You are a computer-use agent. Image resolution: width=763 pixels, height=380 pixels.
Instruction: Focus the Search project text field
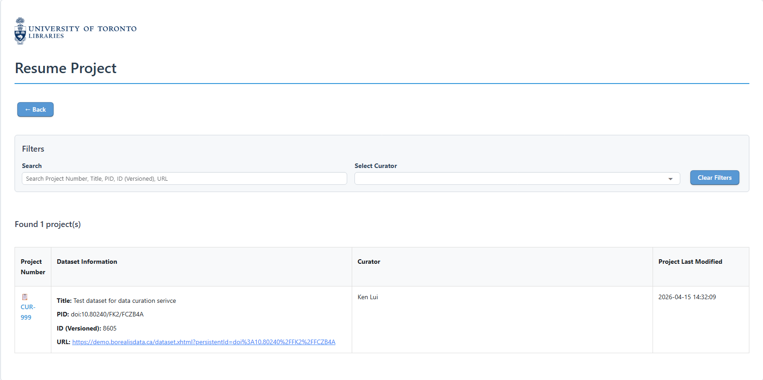click(184, 178)
